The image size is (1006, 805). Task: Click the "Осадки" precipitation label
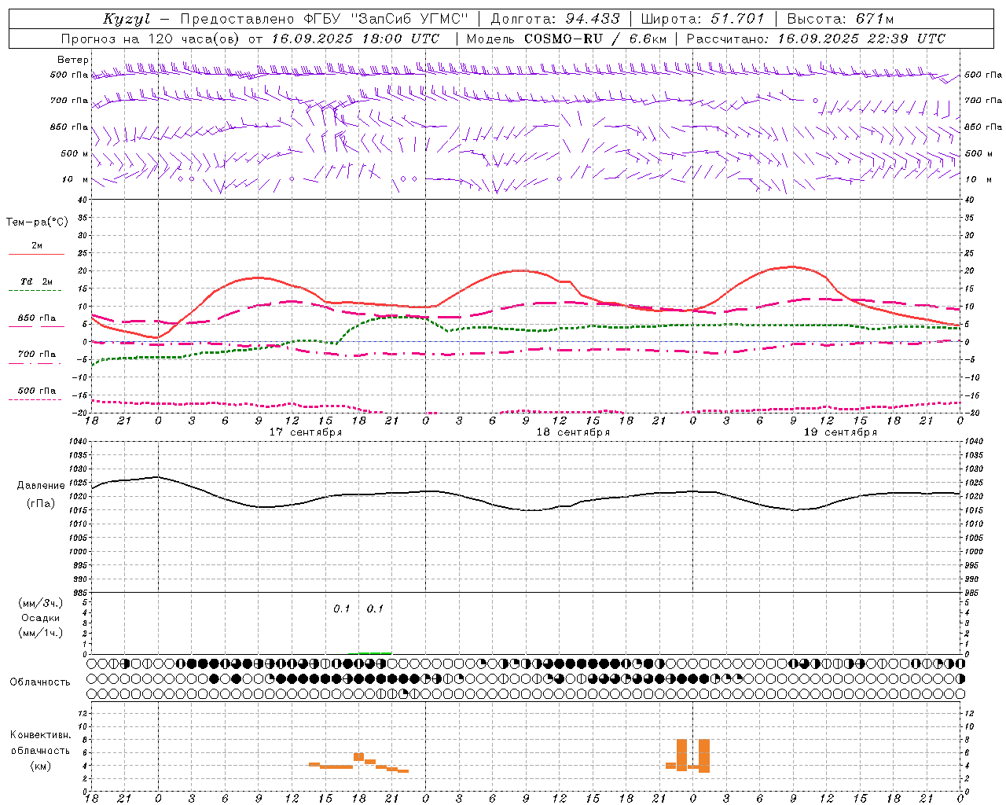(40, 618)
